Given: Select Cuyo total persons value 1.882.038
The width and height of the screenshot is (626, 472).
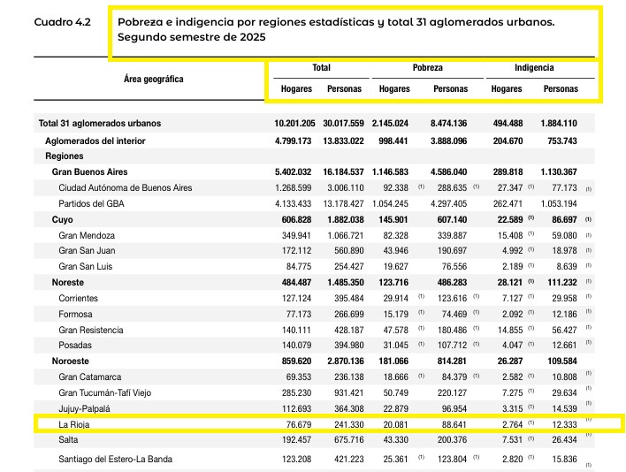Looking at the screenshot, I should [346, 219].
